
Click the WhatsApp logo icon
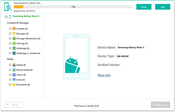(x=14, y=48)
